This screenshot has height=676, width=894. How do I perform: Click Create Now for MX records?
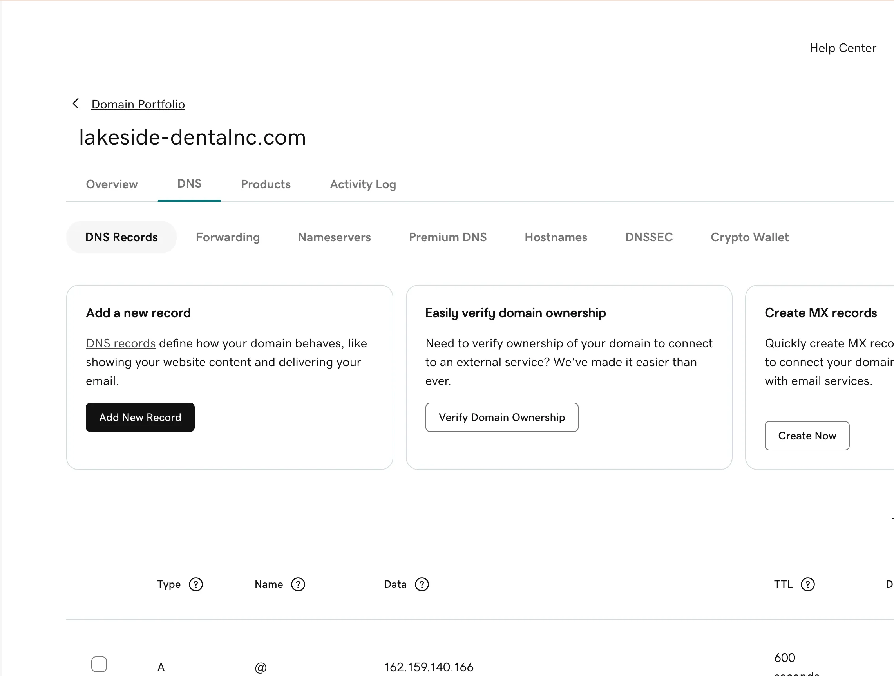tap(807, 436)
